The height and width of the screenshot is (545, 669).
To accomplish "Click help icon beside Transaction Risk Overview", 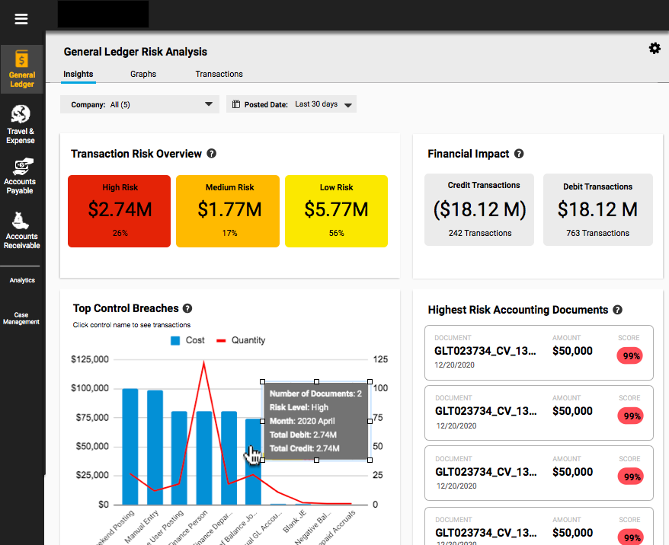I will [211, 154].
